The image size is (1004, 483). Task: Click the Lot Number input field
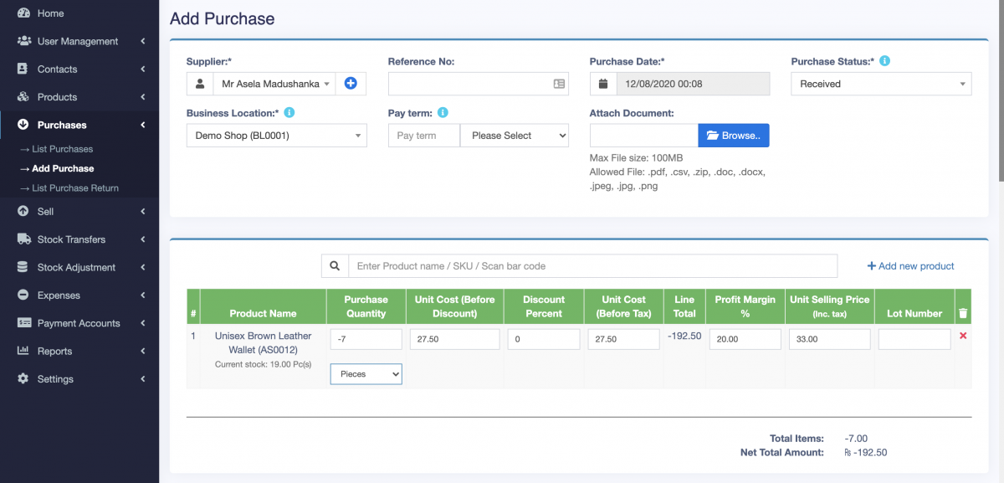pos(914,339)
